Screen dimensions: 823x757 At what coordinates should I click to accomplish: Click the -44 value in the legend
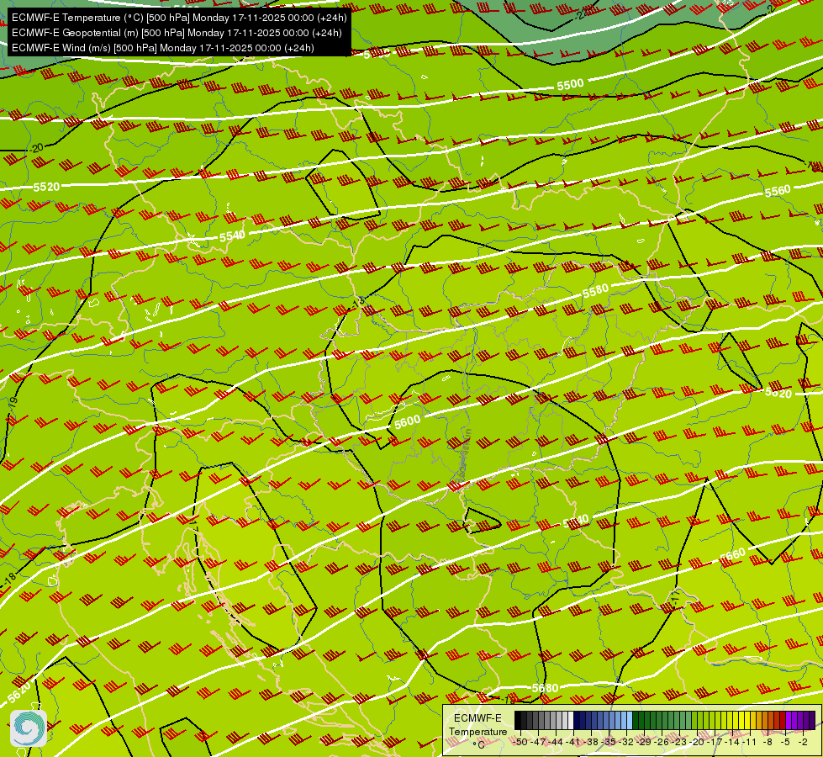click(556, 742)
